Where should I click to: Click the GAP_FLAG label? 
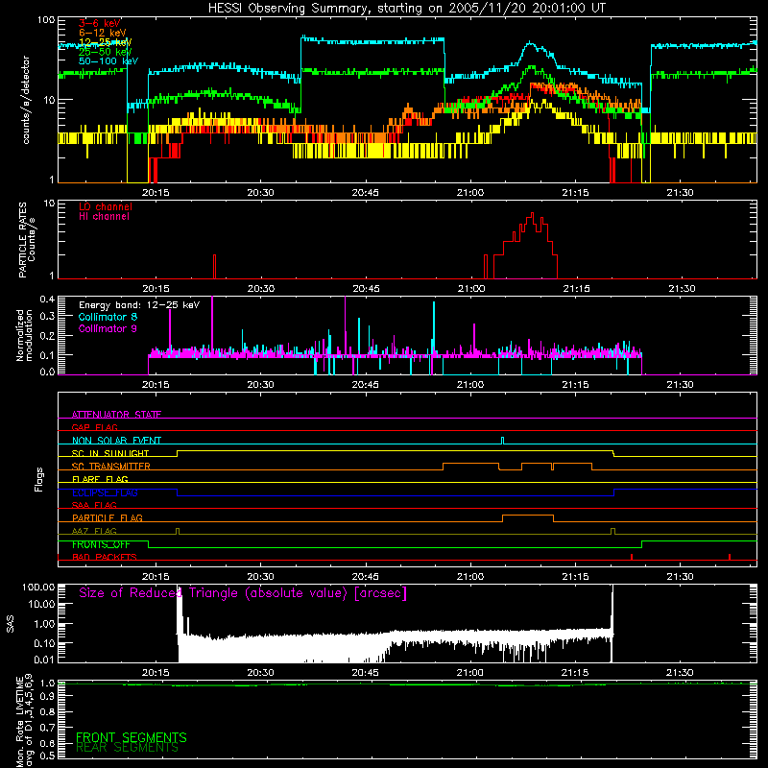pyautogui.click(x=94, y=427)
